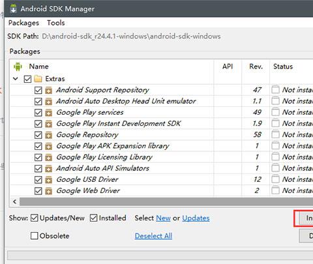Click the Extras folder icon
313x264 pixels.
tap(38, 79)
